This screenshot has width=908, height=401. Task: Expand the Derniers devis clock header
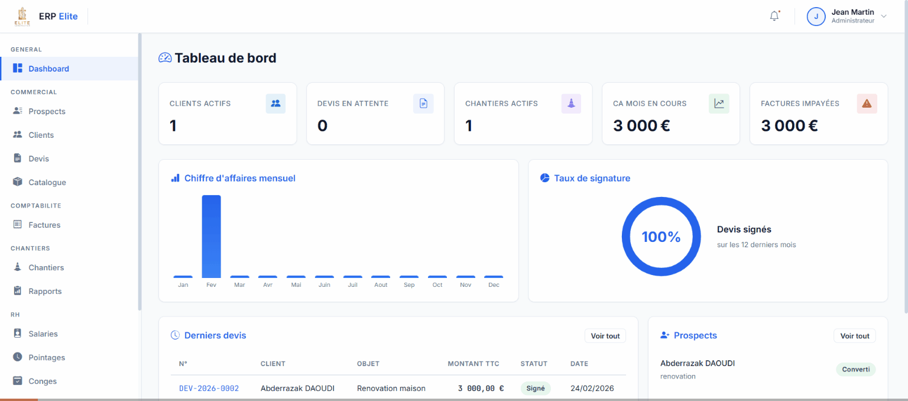click(x=174, y=335)
